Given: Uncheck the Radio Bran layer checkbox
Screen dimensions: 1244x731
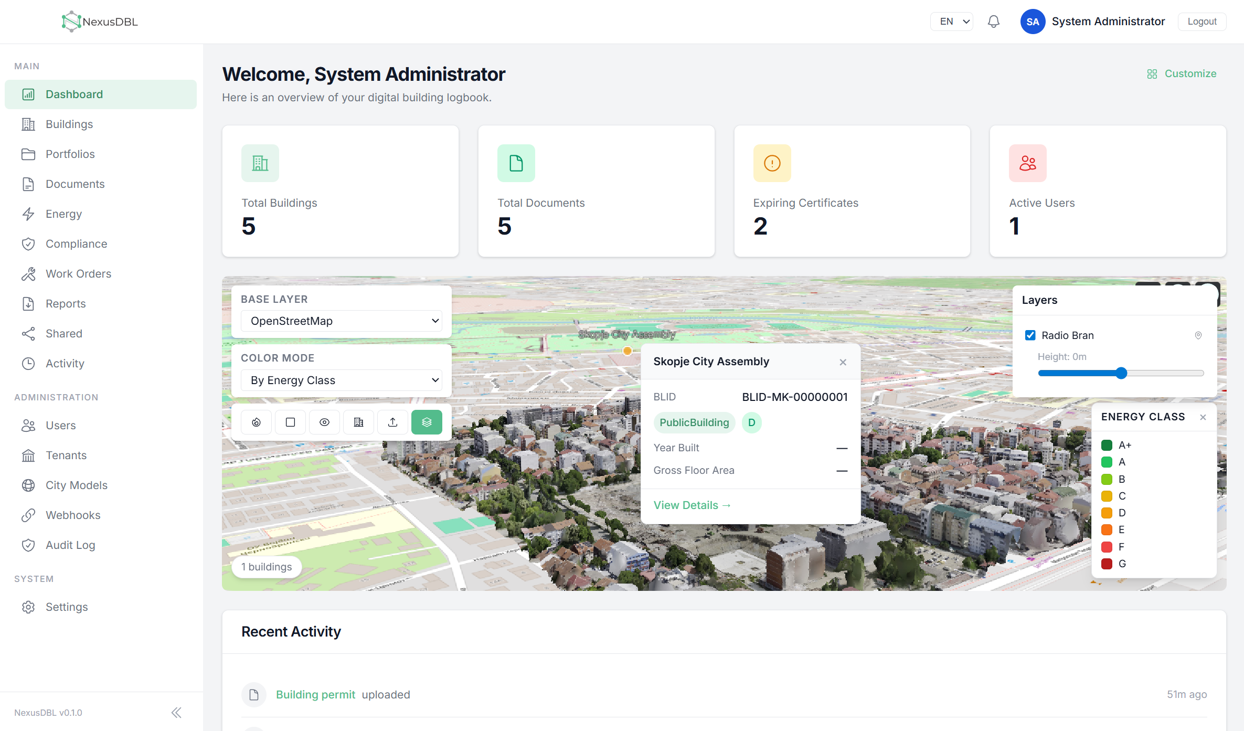Looking at the screenshot, I should [1030, 335].
